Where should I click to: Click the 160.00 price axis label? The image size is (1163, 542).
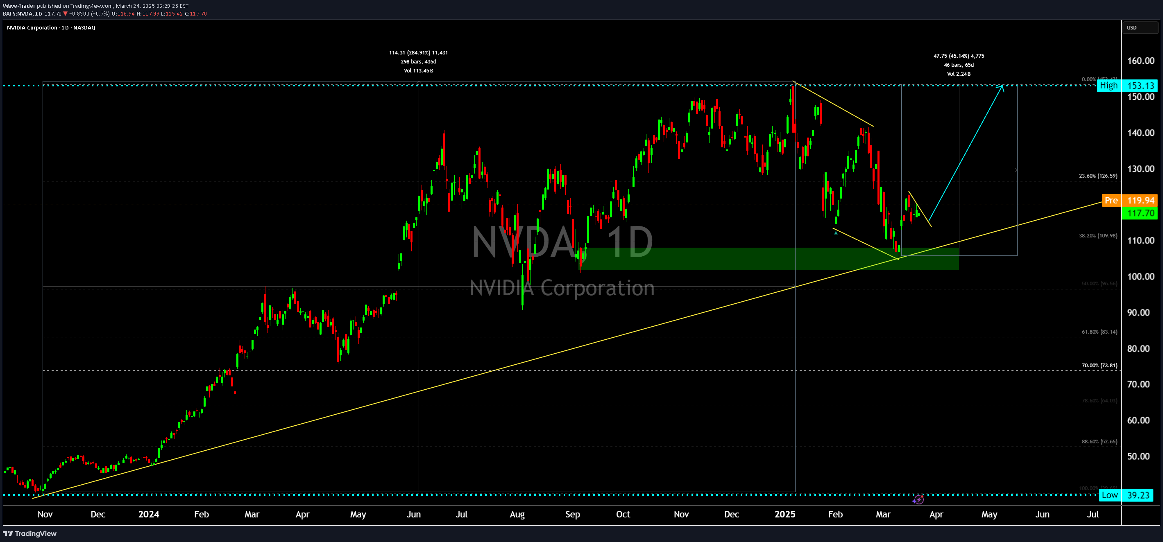click(x=1140, y=61)
